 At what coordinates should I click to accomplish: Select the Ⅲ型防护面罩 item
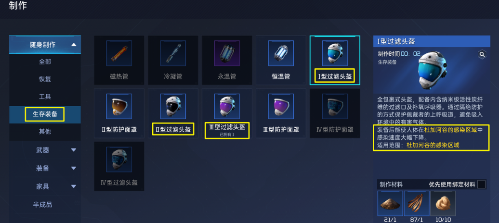coord(281,113)
